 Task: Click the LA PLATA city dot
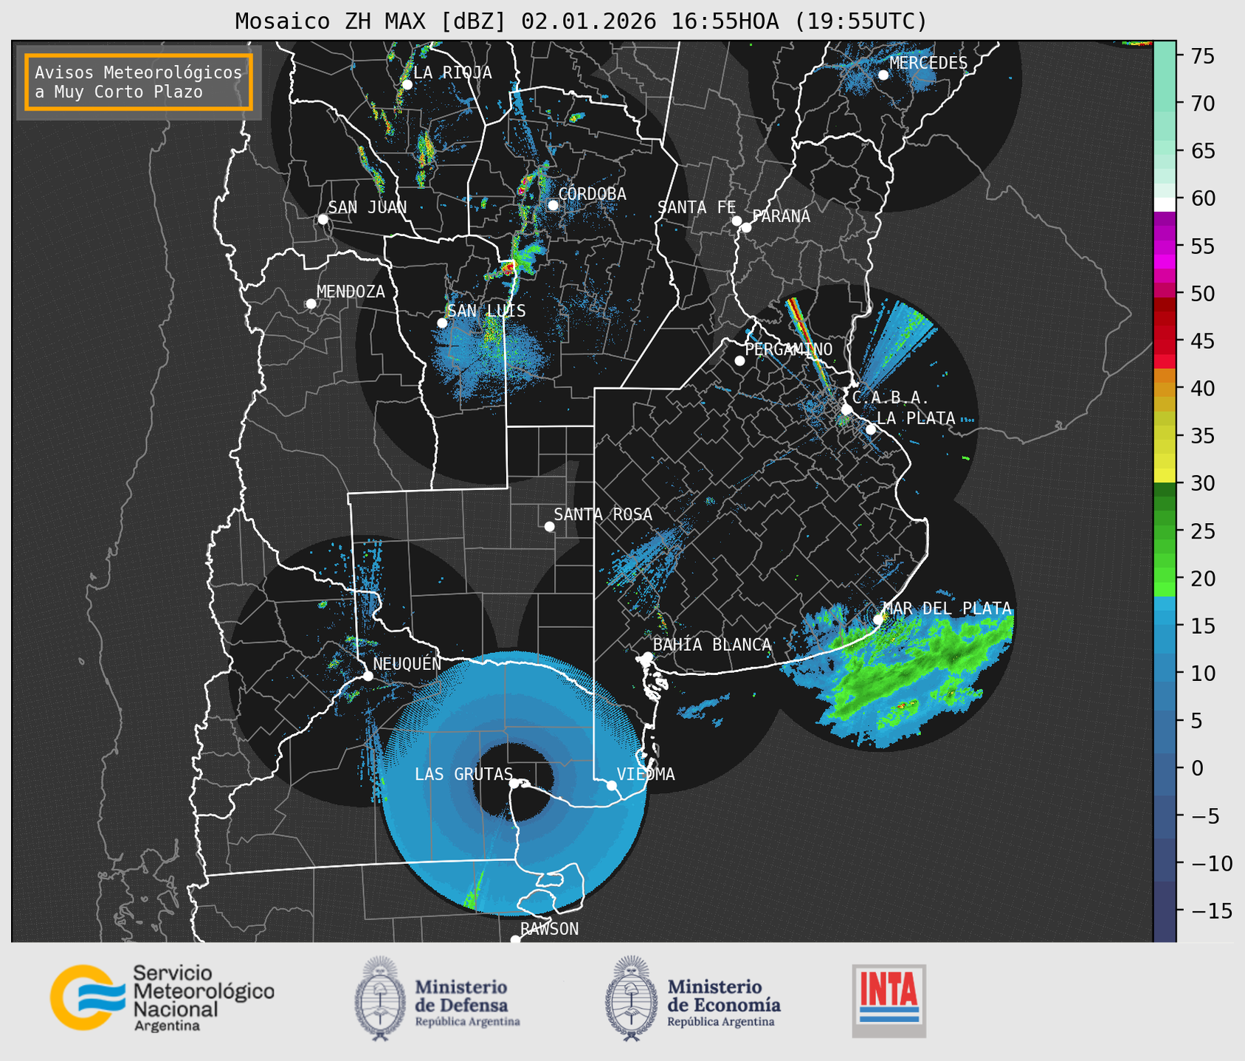click(871, 429)
